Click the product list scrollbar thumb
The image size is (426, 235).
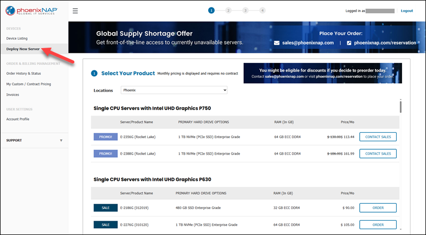pyautogui.click(x=401, y=107)
